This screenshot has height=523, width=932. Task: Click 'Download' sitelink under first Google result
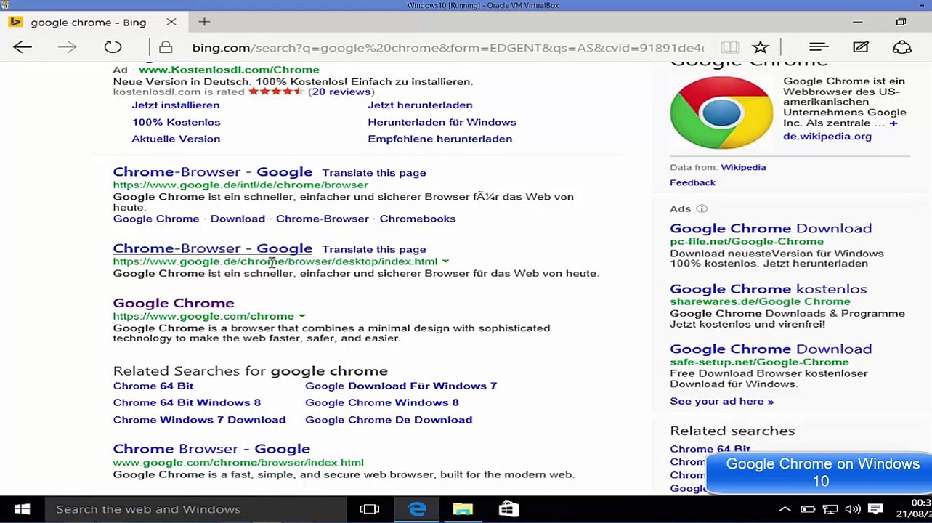tap(238, 219)
